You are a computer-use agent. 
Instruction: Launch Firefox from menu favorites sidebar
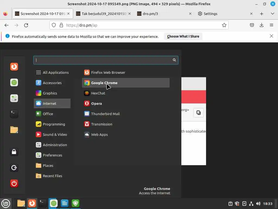[x=14, y=67]
